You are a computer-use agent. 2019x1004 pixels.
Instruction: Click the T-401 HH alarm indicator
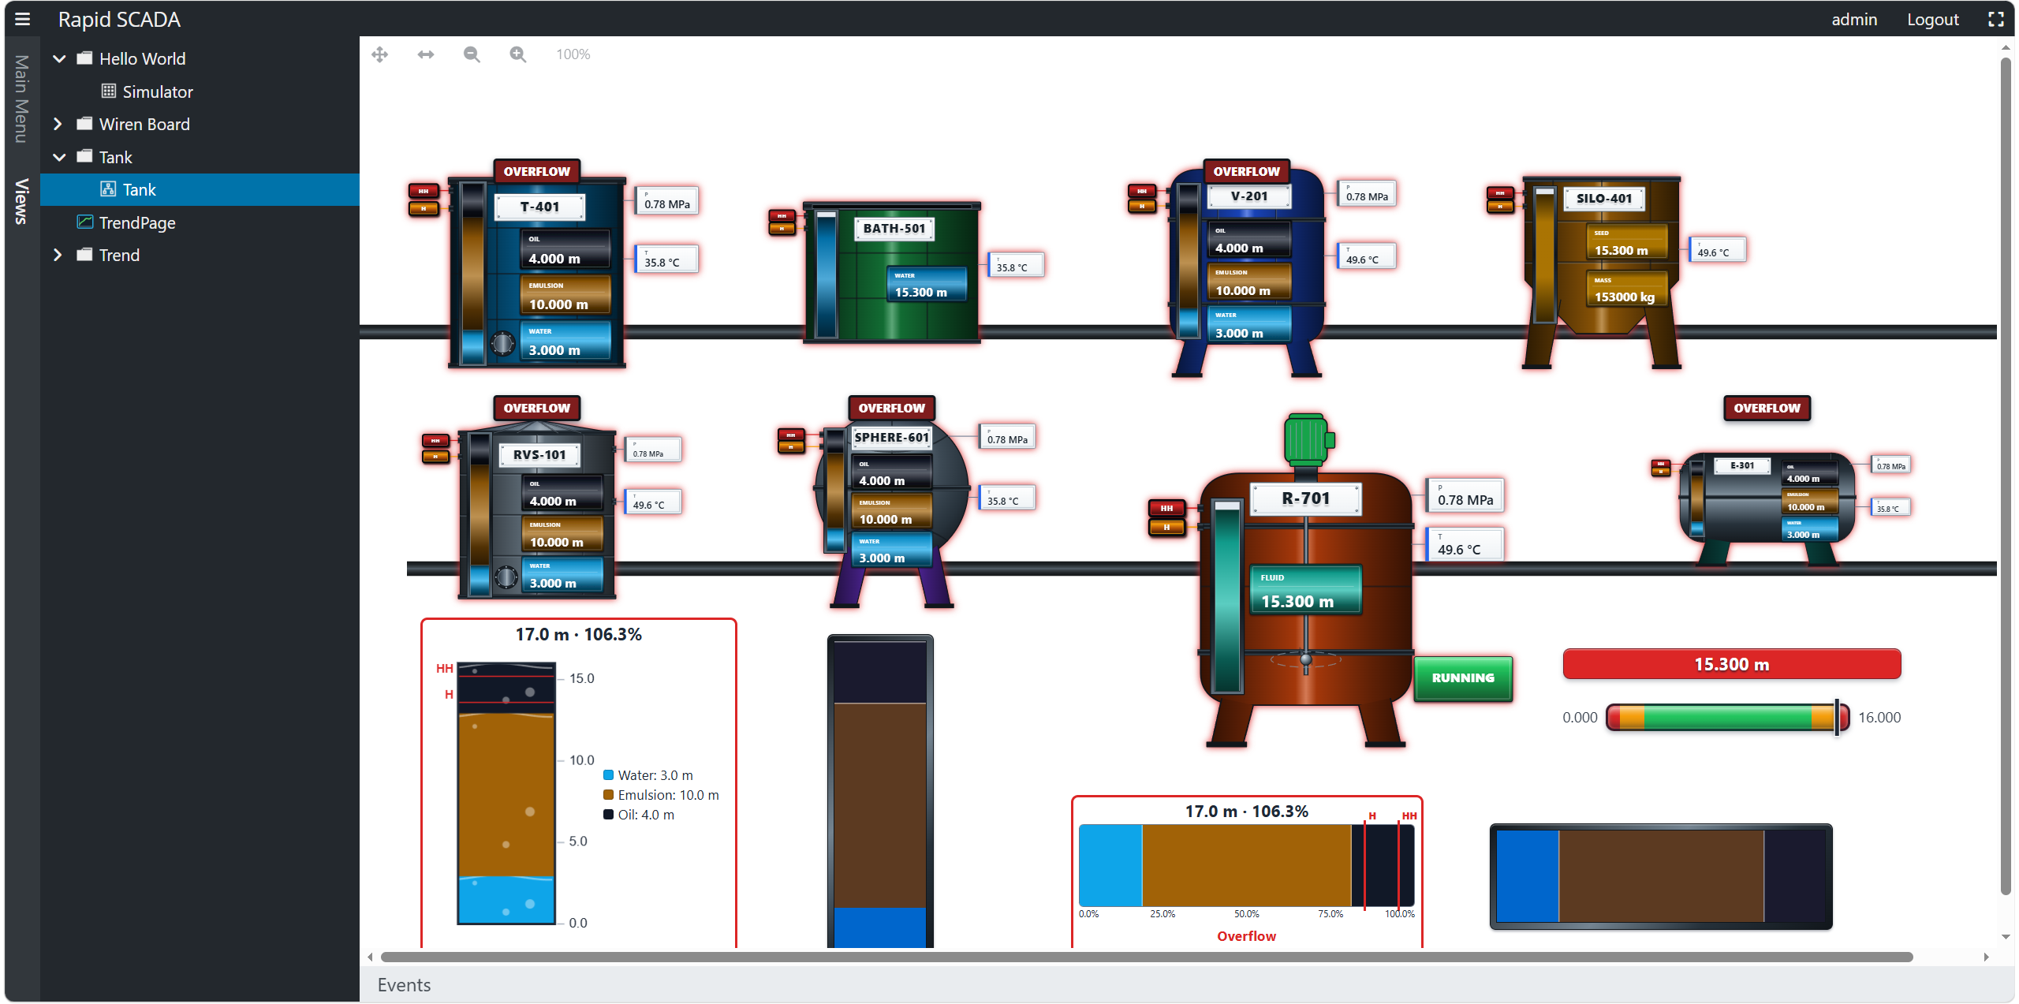click(424, 191)
